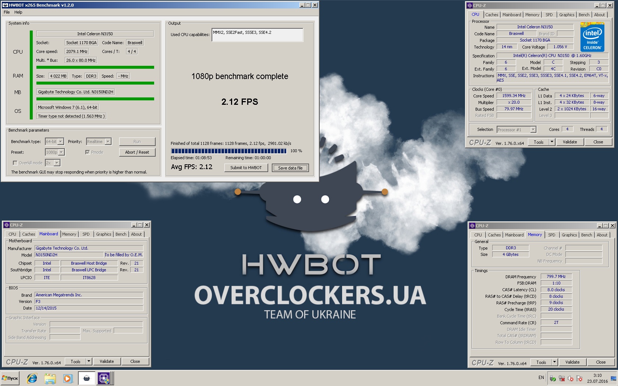Click the Save data file button

(x=290, y=168)
